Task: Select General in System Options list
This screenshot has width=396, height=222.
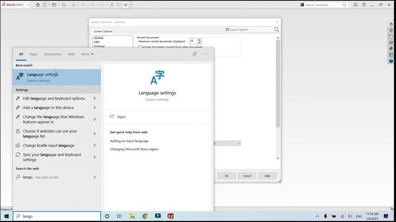Action: pyautogui.click(x=98, y=38)
